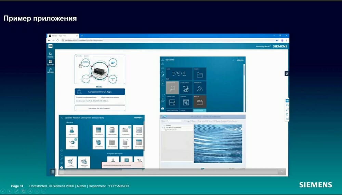
Task: Open the magnifier search tile in Teamcenter
Action: (x=172, y=88)
